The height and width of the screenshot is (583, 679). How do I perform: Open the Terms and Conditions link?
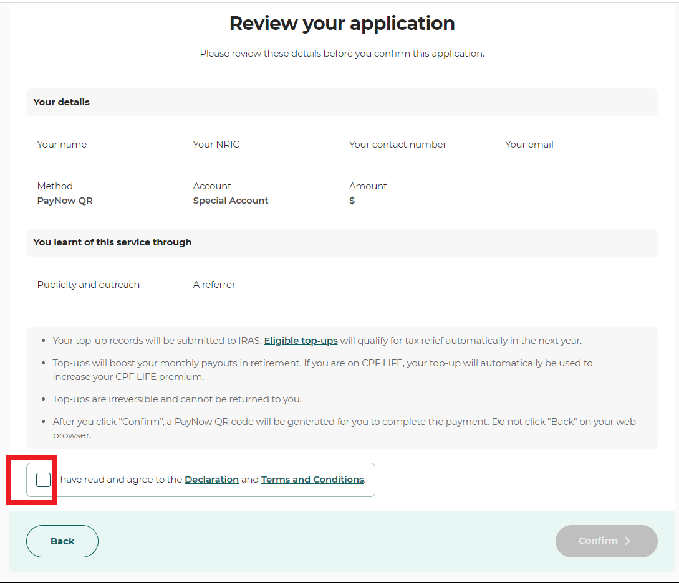[x=312, y=480]
